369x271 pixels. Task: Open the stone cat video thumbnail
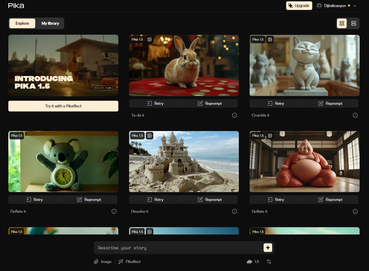pyautogui.click(x=304, y=66)
